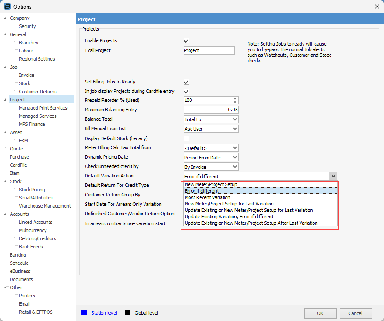The image size is (384, 321).
Task: Enable Display Default Stock (Legacy) checkbox
Action: pos(187,138)
